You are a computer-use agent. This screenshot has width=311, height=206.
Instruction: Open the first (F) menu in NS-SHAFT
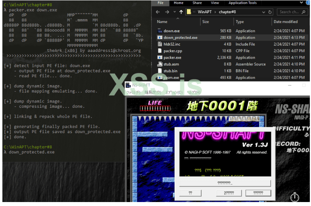(133, 93)
